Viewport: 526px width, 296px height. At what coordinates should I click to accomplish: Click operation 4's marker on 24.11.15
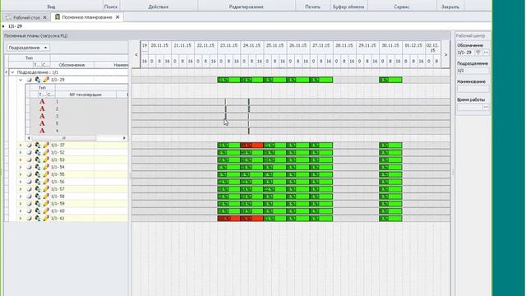[248, 131]
